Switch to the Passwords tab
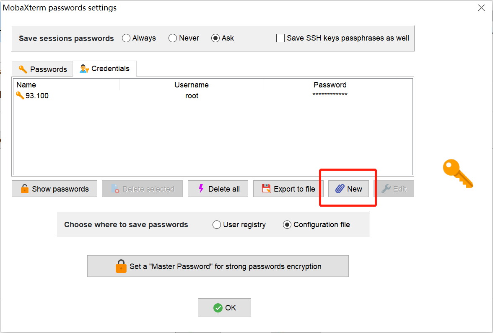 click(x=42, y=69)
